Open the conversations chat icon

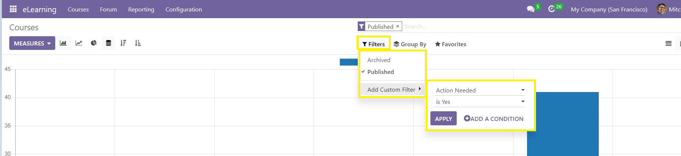tap(530, 9)
